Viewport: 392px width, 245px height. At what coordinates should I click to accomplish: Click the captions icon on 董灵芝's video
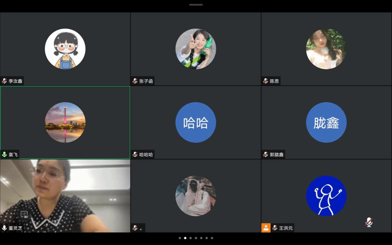pyautogui.click(x=24, y=214)
